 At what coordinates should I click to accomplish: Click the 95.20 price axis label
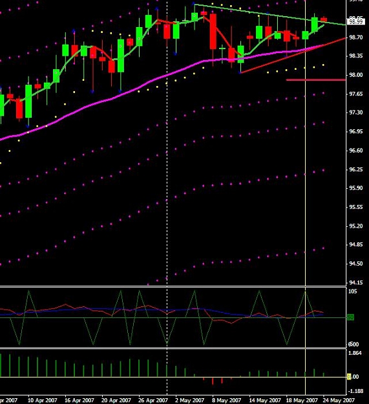[x=355, y=226]
